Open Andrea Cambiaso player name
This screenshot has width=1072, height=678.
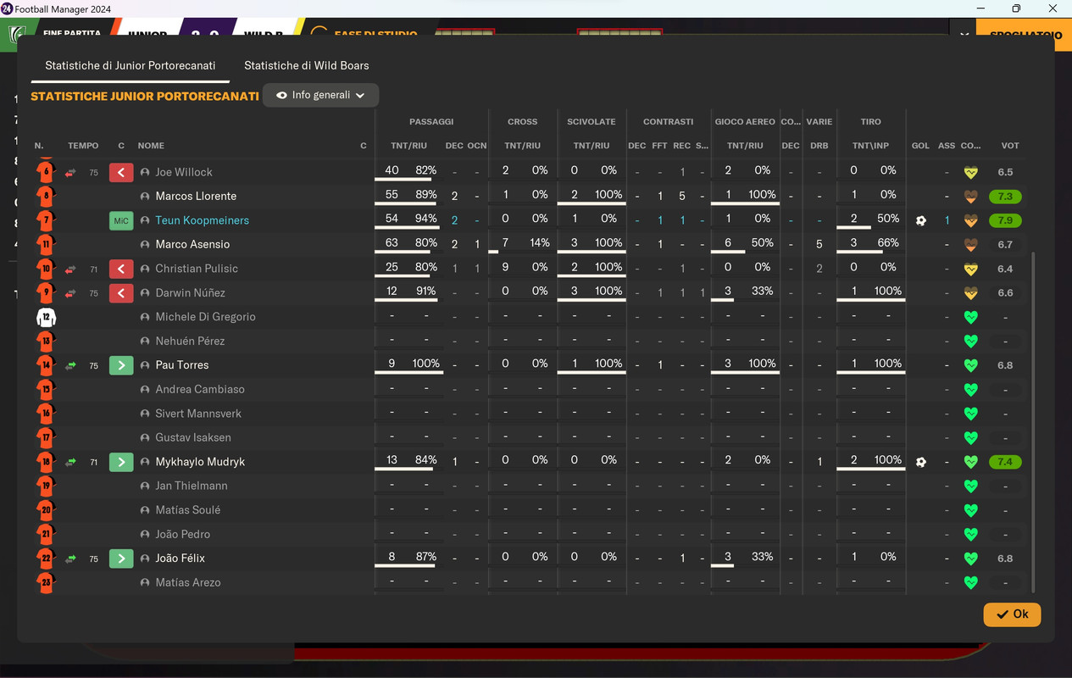[x=200, y=389]
